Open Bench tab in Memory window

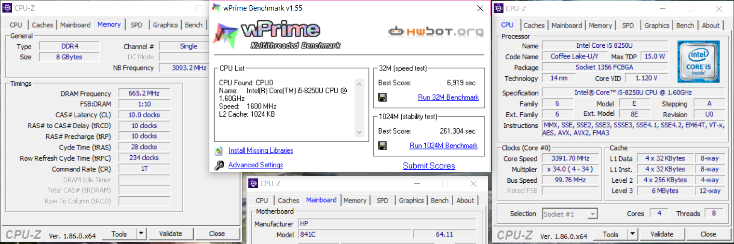(x=194, y=25)
